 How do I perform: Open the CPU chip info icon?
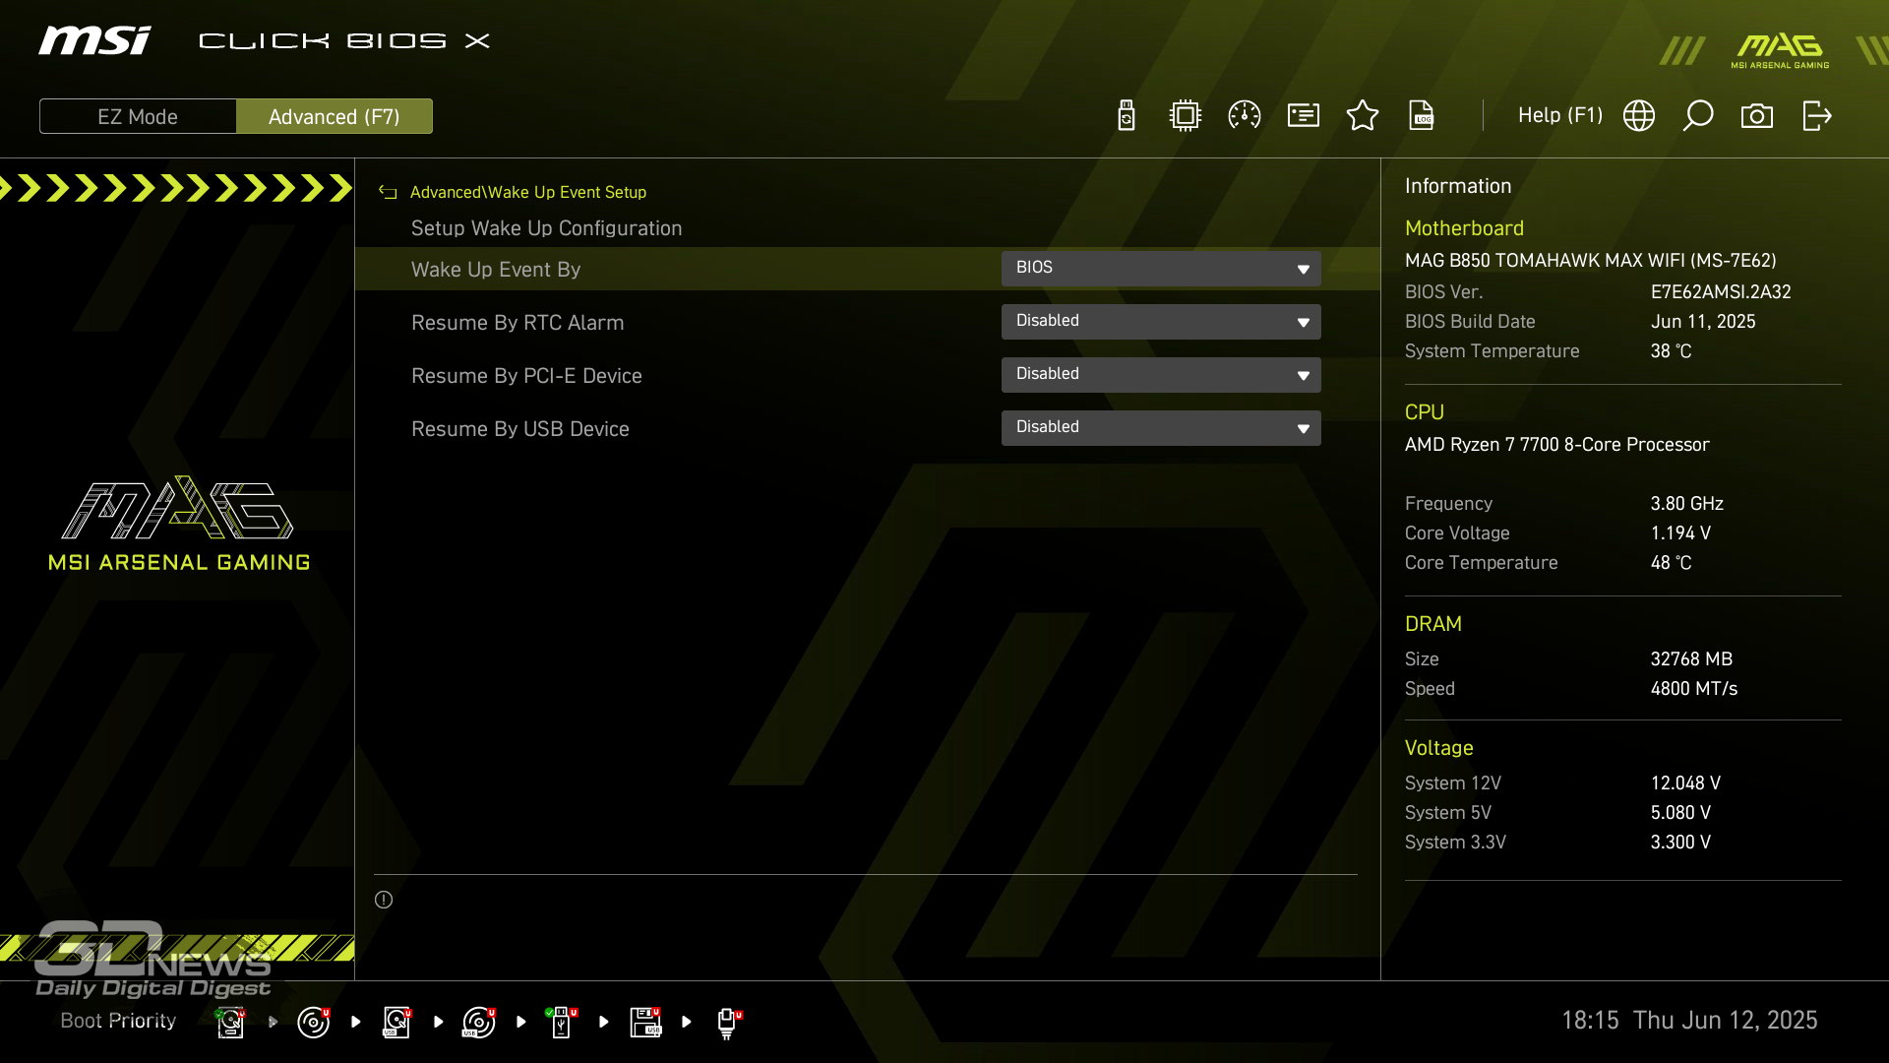coord(1186,116)
